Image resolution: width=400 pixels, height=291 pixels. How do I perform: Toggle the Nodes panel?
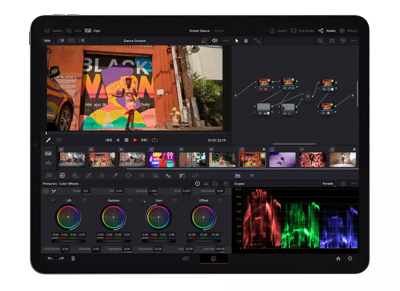tap(327, 31)
